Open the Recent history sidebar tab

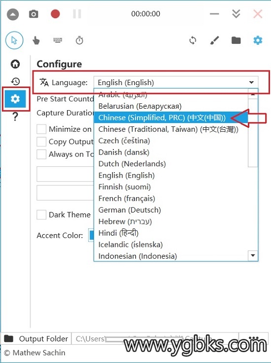[15, 81]
